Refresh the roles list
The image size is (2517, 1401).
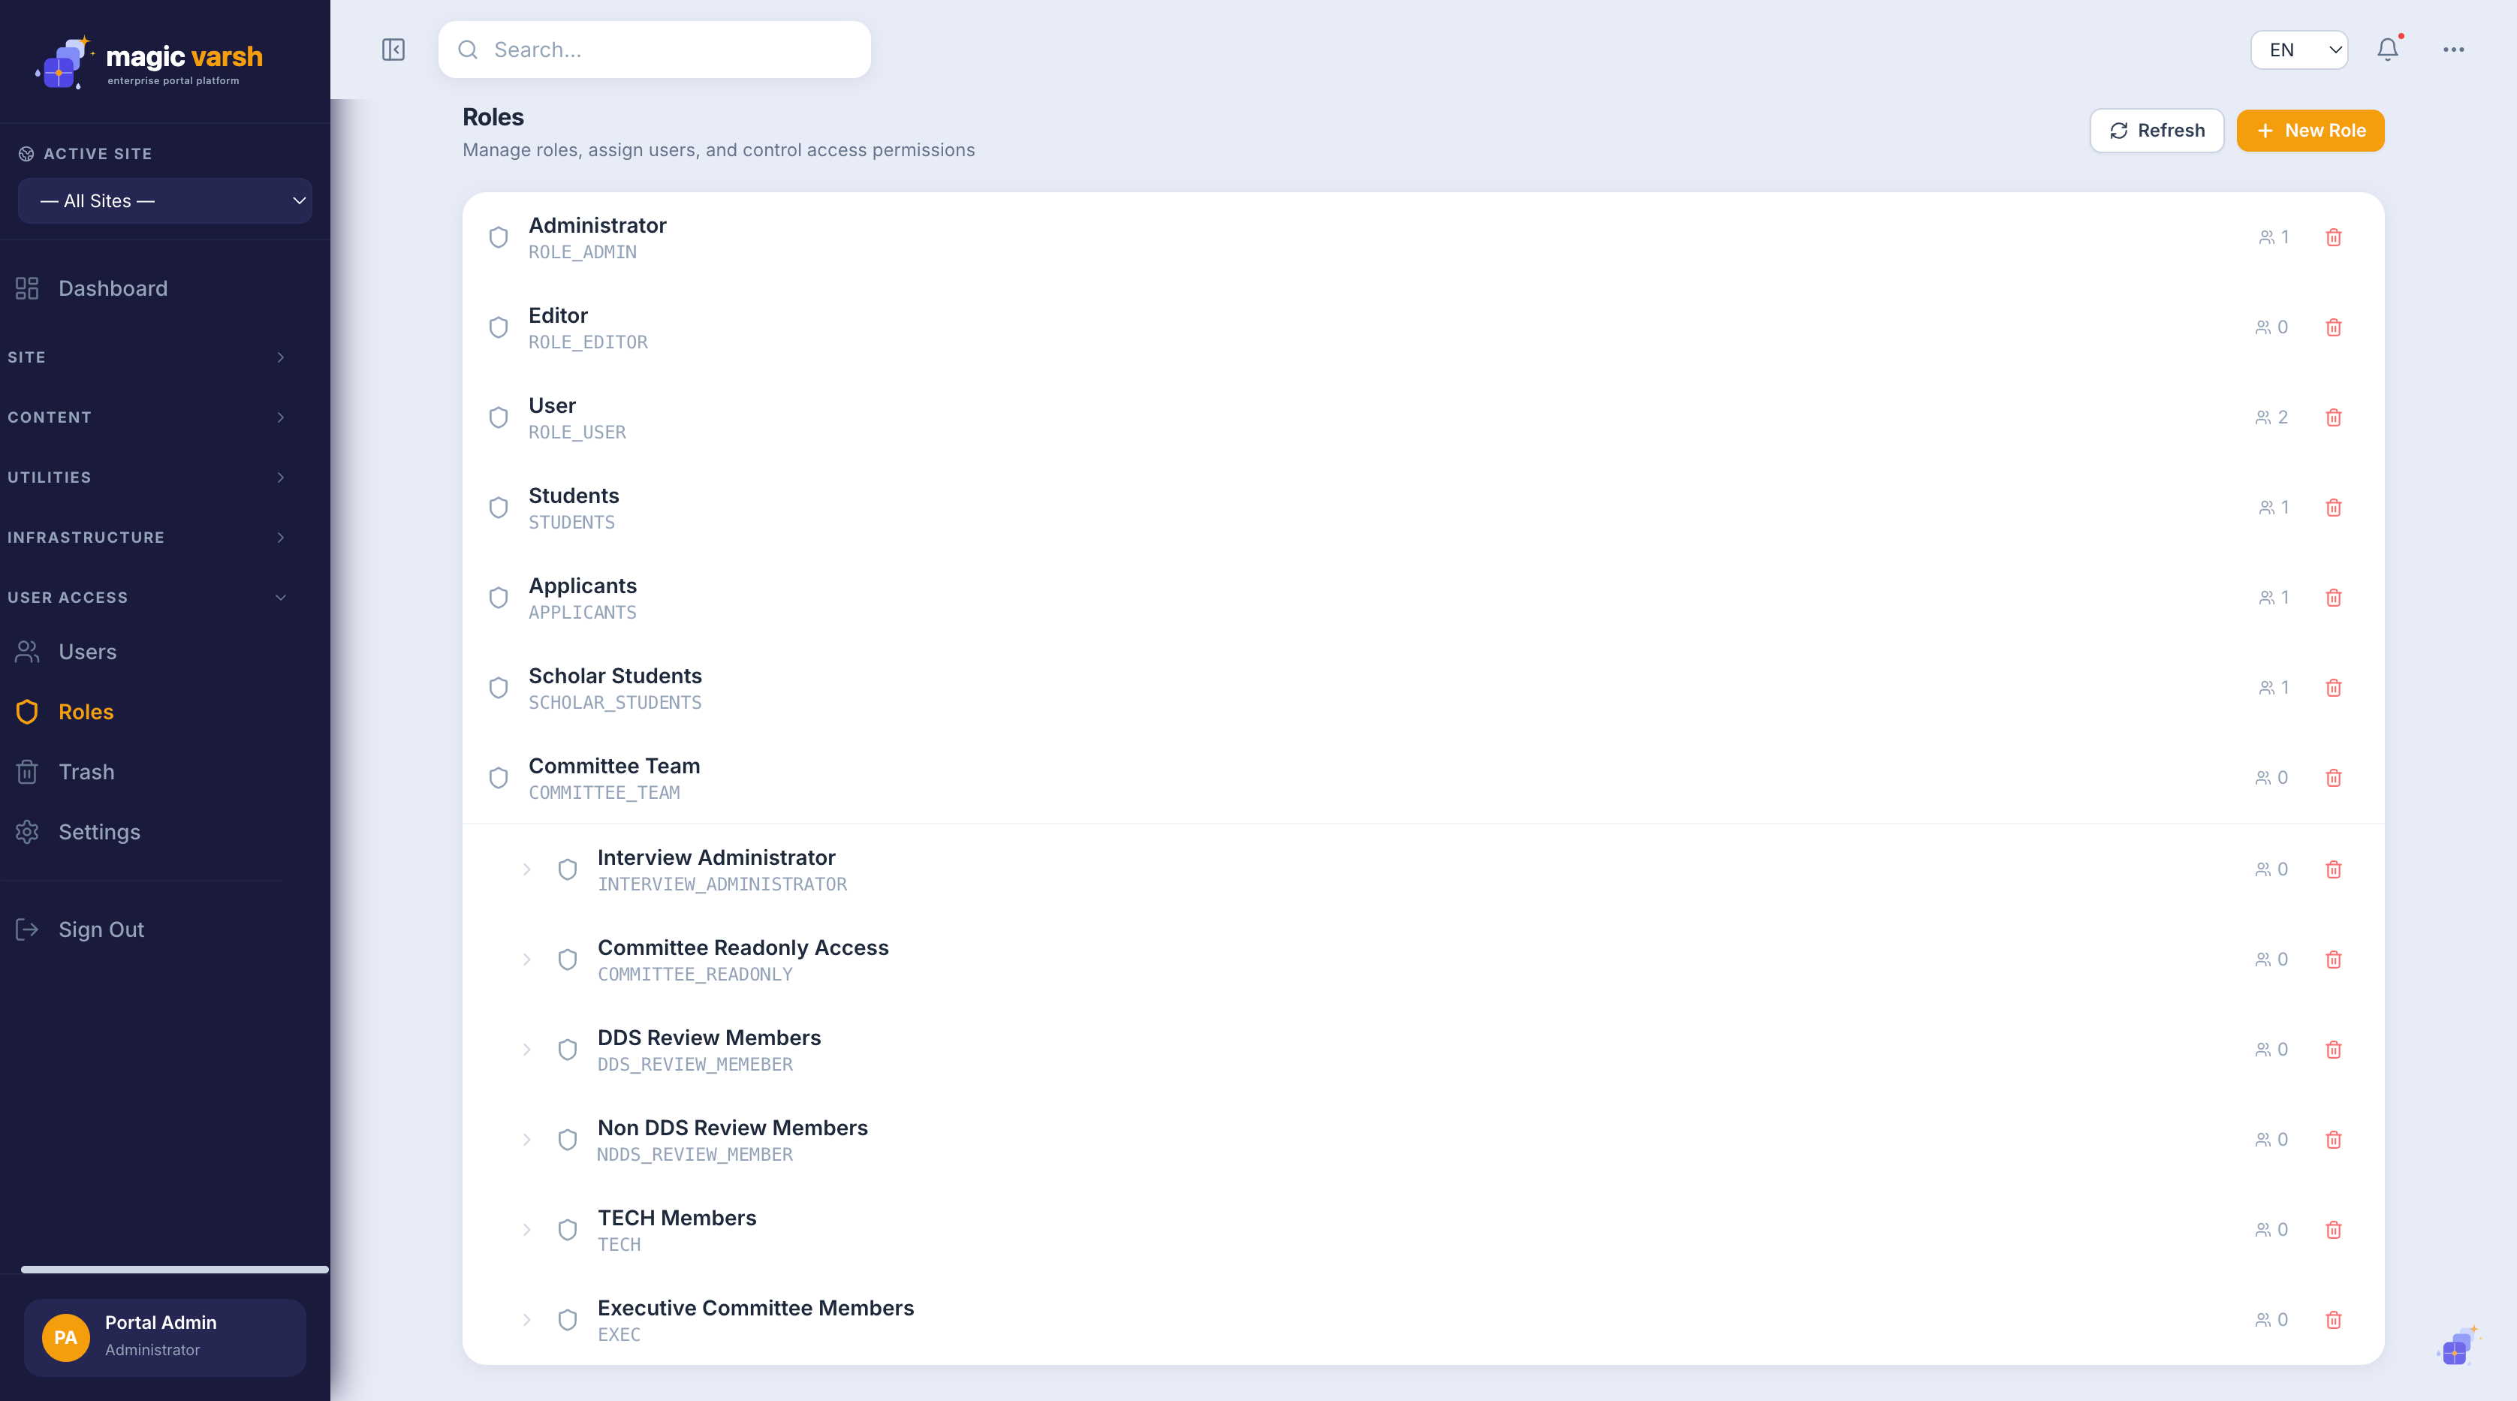[2157, 131]
